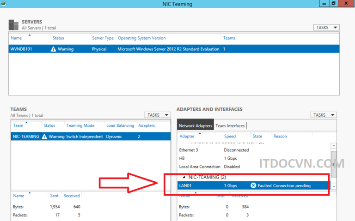
Task: Select the HB adapter row
Action: (x=182, y=158)
